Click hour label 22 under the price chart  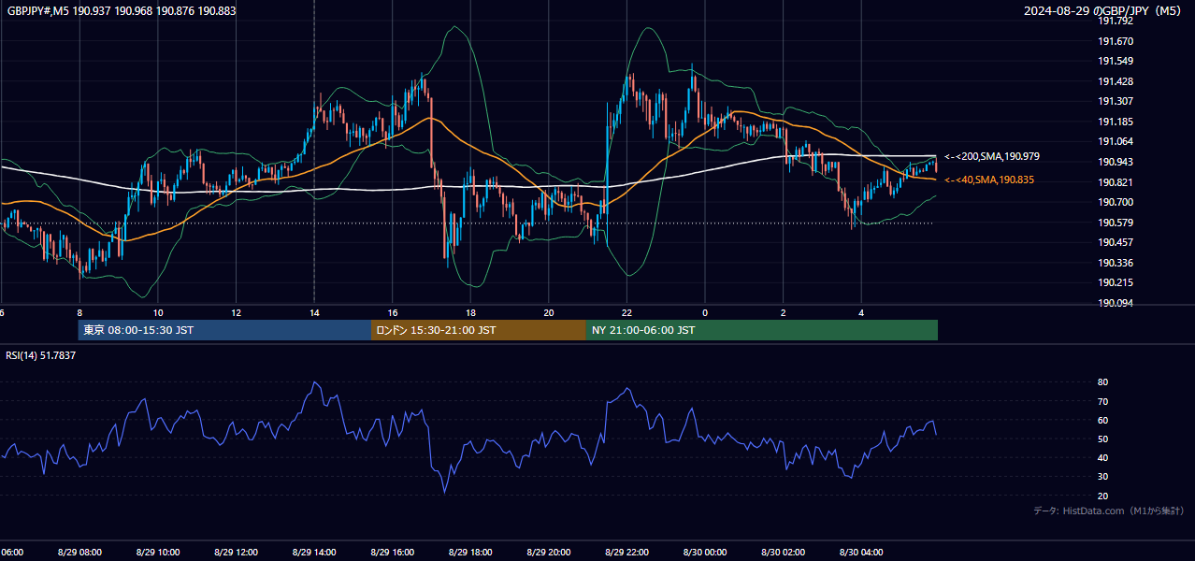click(627, 313)
